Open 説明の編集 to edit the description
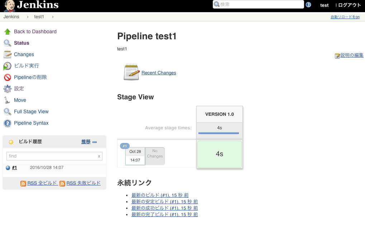Viewport: 365px width, 229px height. [351, 55]
